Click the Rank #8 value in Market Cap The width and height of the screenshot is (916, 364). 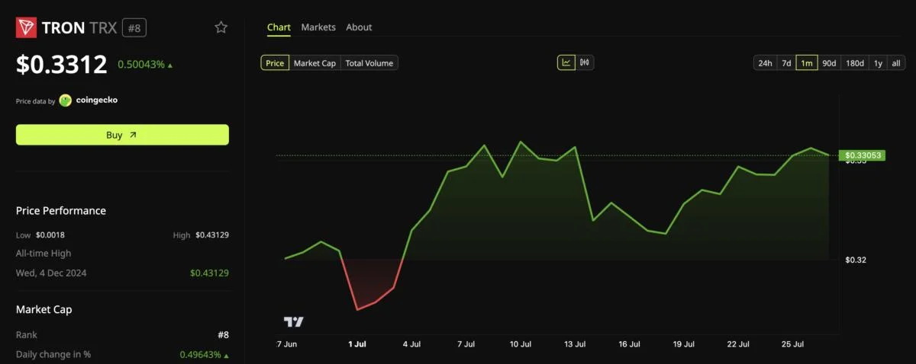[223, 334]
